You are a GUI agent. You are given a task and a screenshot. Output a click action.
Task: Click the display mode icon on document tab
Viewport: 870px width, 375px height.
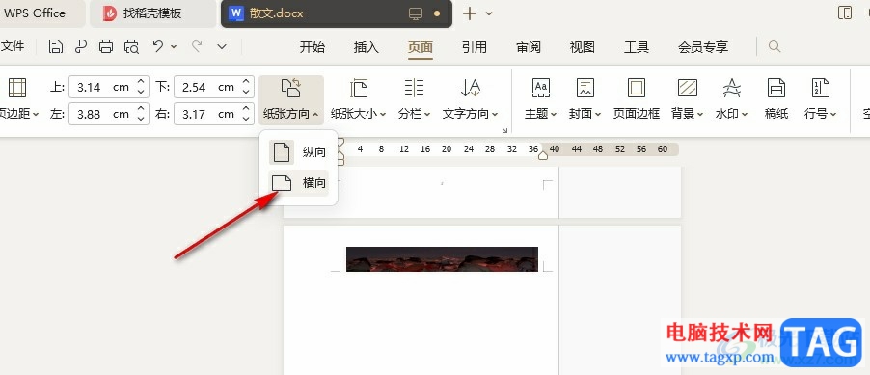click(416, 13)
